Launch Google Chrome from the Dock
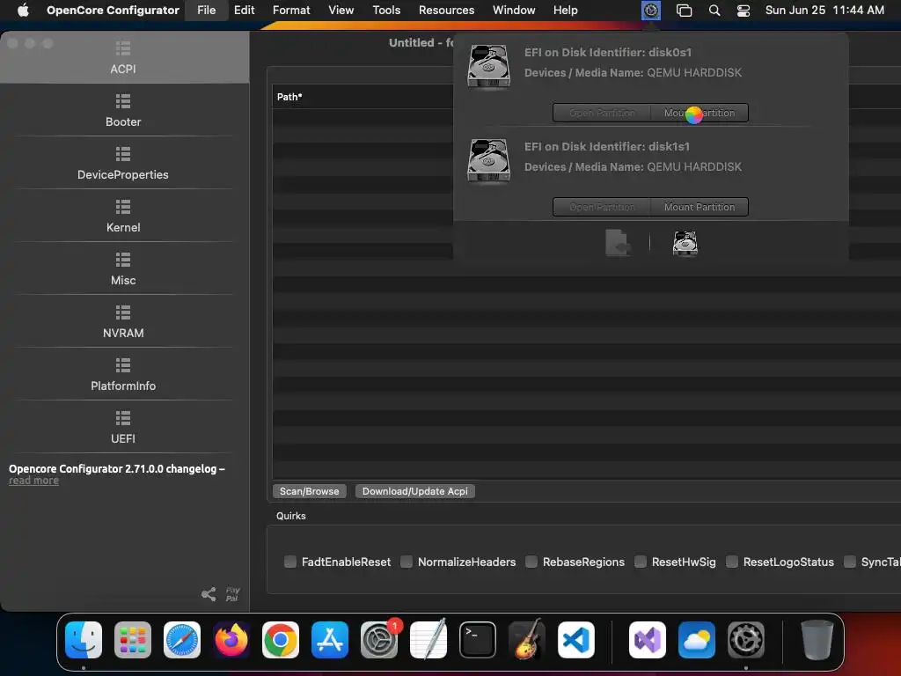This screenshot has height=676, width=901. (281, 640)
